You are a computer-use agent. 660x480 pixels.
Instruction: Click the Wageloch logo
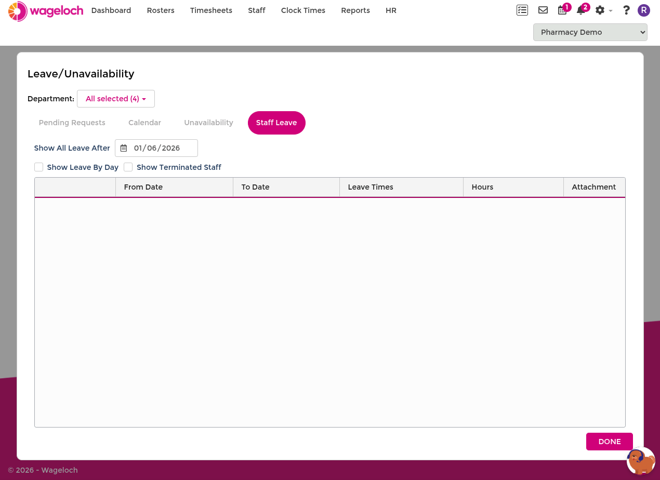pyautogui.click(x=46, y=11)
